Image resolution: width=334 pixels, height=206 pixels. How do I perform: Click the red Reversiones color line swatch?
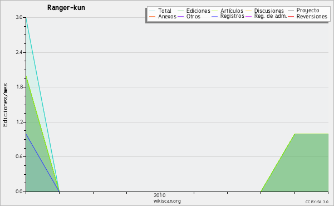(291, 16)
